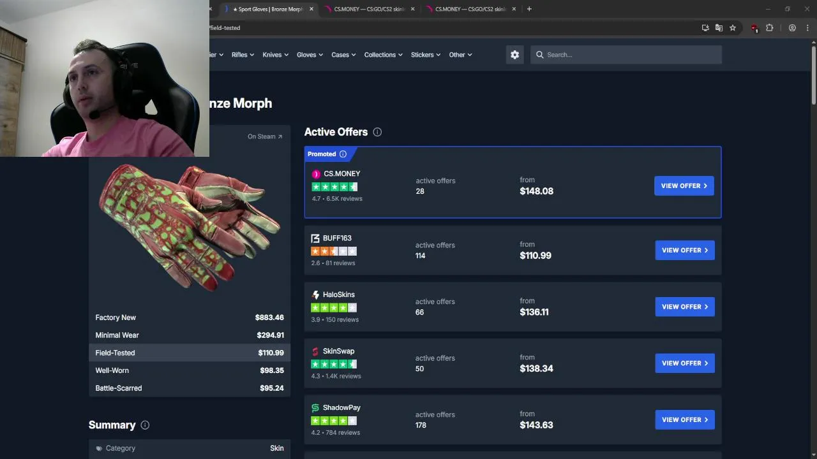Viewport: 817px width, 459px height.
Task: Open the Chrome profile avatar icon
Action: [x=792, y=28]
